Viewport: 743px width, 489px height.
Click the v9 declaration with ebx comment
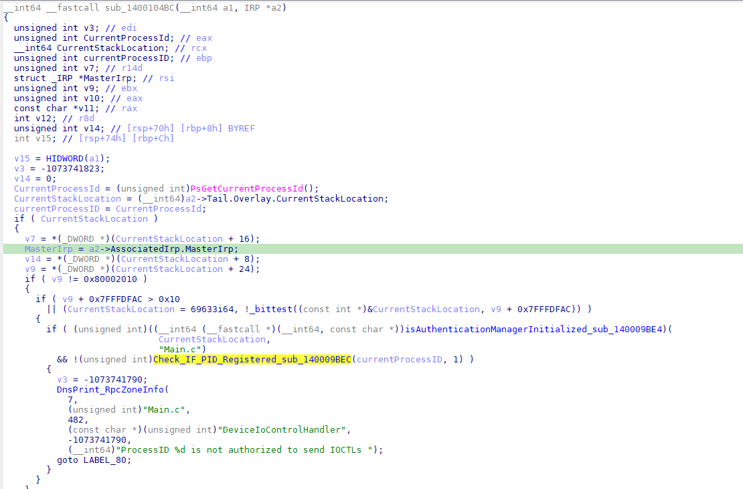tap(76, 88)
